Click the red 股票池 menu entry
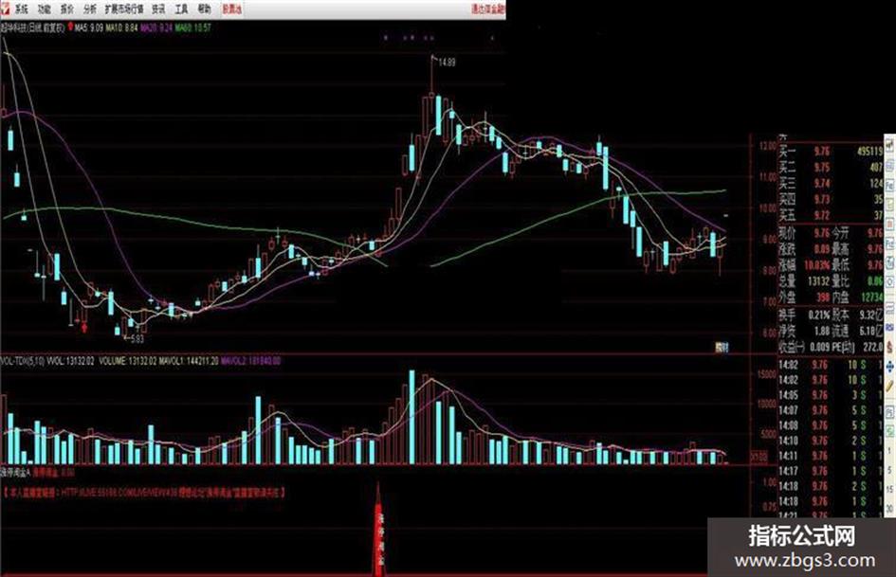The image size is (896, 577). pyautogui.click(x=231, y=9)
